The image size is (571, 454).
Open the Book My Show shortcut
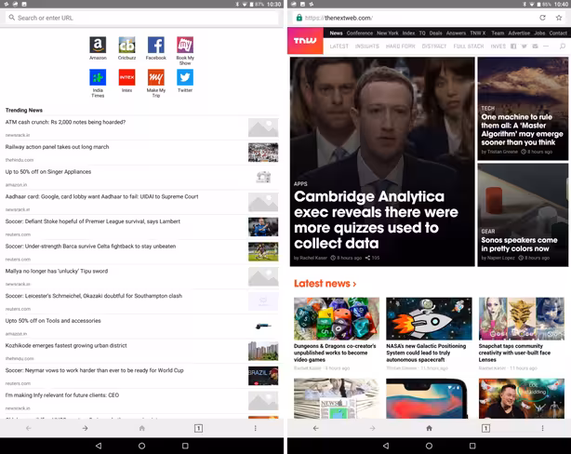(185, 50)
